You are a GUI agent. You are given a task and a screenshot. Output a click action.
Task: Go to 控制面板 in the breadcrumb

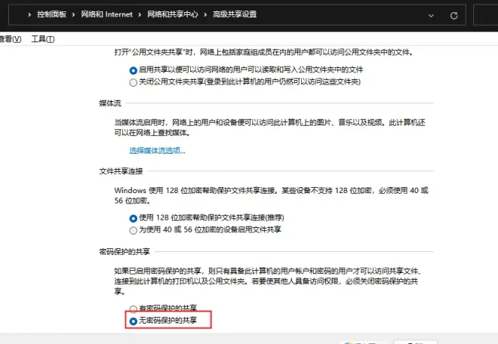[x=53, y=15]
